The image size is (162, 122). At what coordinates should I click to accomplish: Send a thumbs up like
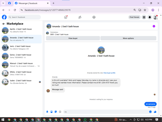tap(155, 112)
